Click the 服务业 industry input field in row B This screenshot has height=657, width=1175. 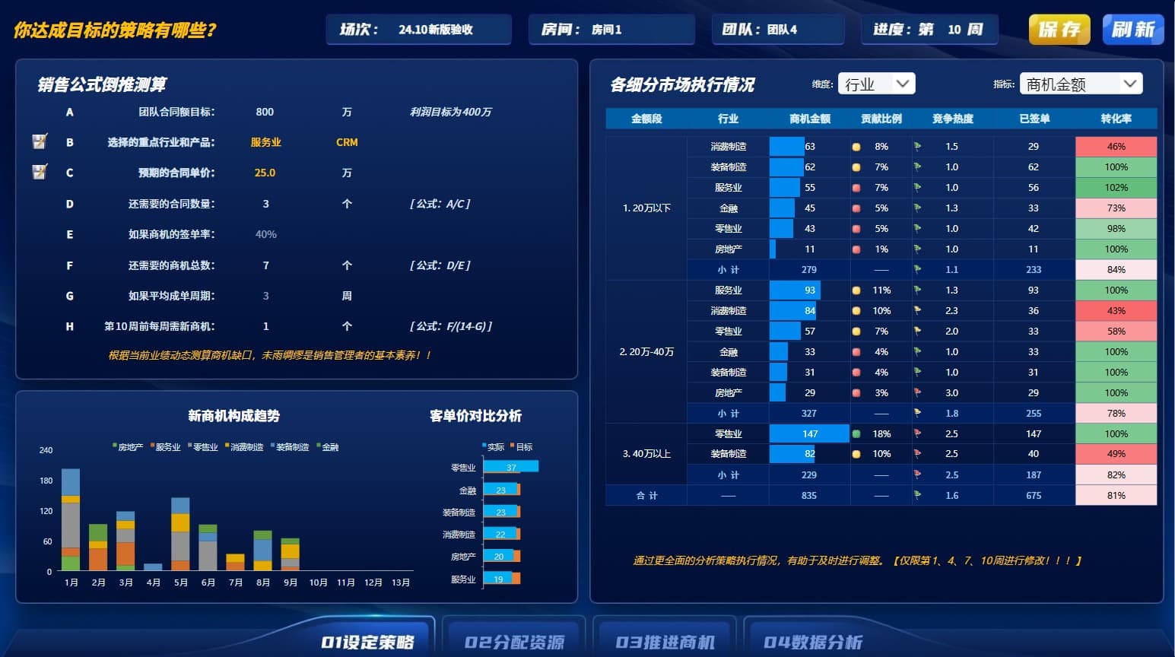pos(265,142)
